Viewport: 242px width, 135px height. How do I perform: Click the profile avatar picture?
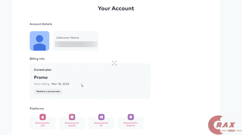(x=40, y=41)
